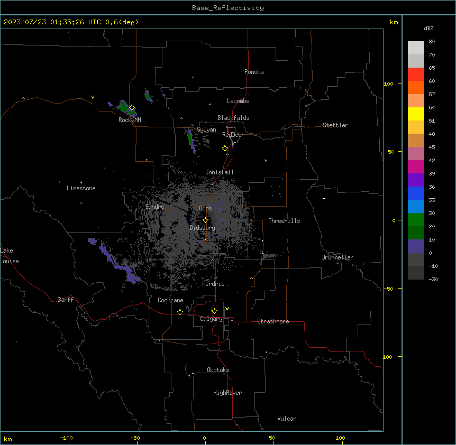456x445 pixels.
Task: Click the white caret marker southwest of Ponoka
Action: click(194, 78)
